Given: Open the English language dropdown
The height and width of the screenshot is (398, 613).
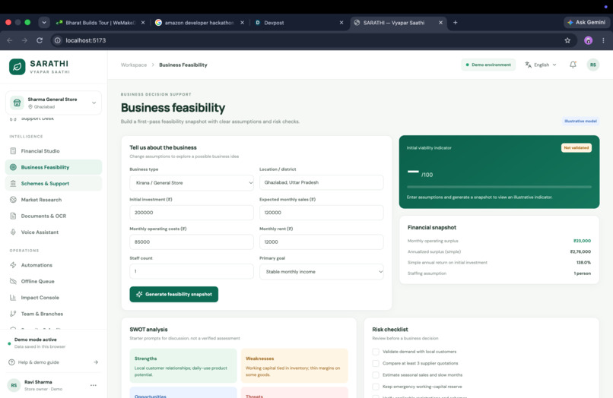Looking at the screenshot, I should click(x=541, y=65).
